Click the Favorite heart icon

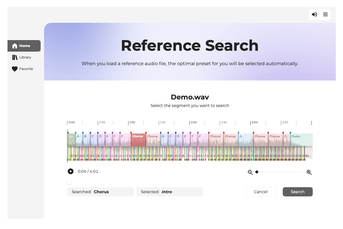point(15,69)
